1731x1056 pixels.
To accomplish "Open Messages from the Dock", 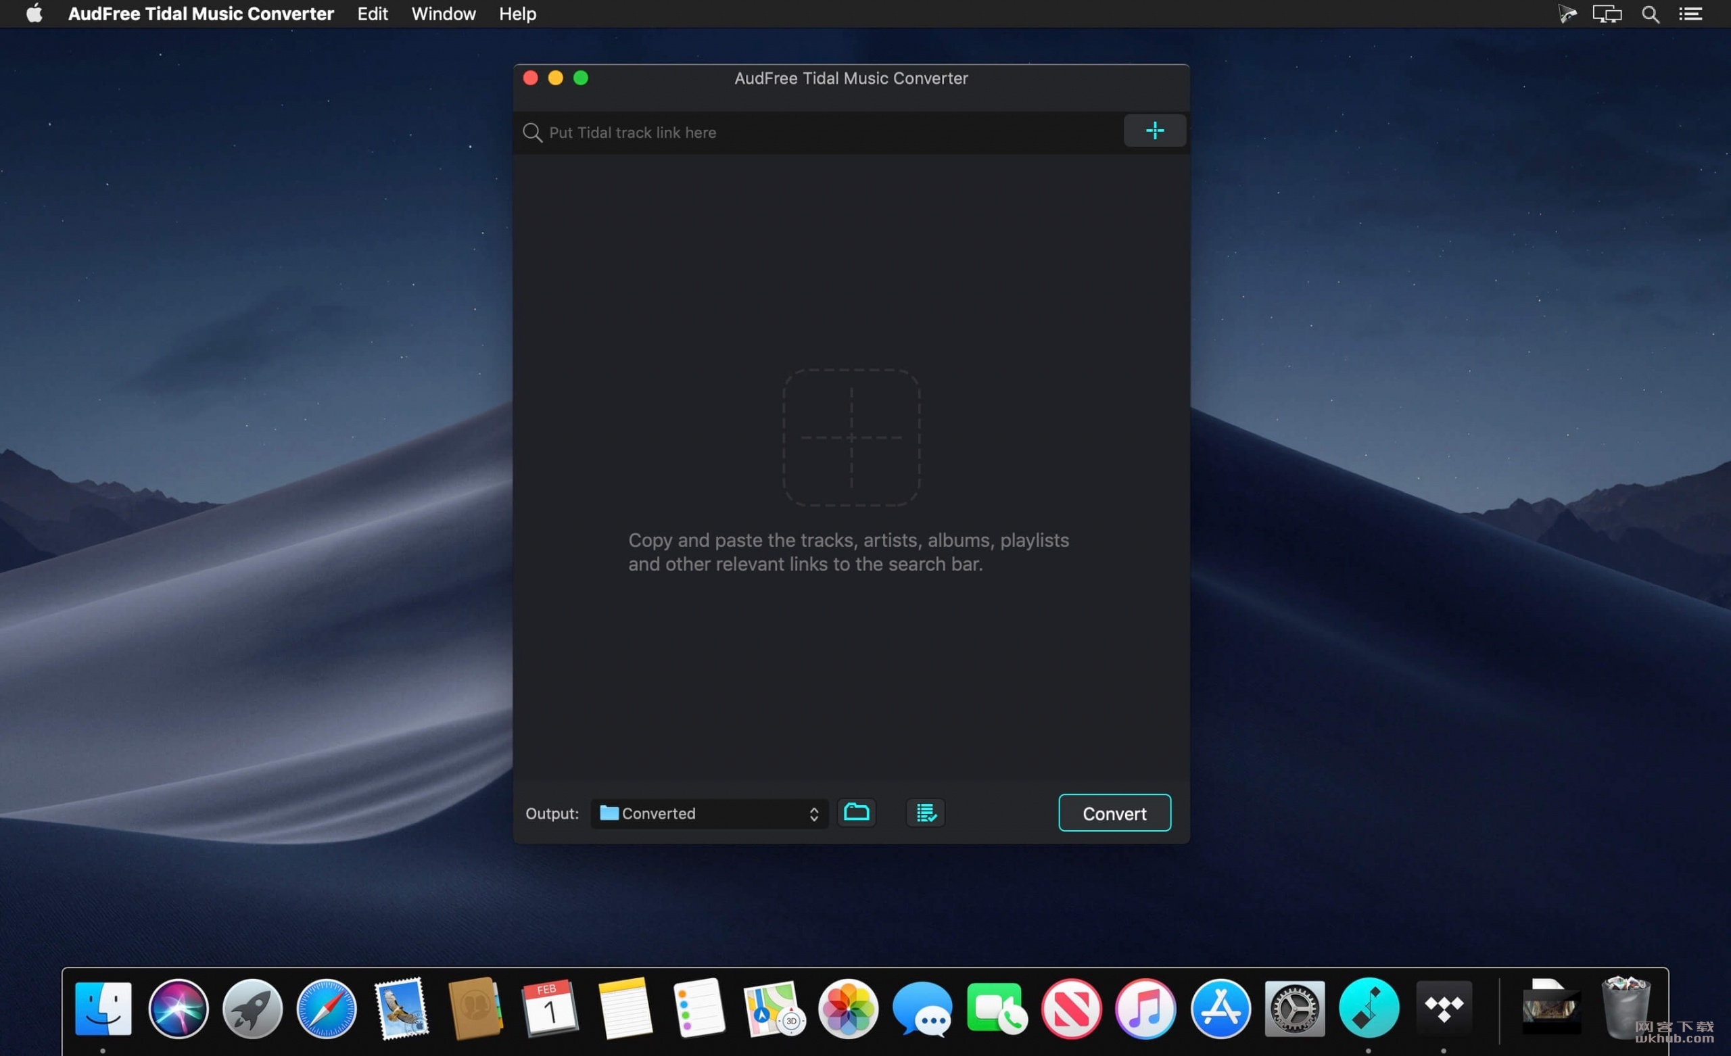I will [x=922, y=1009].
